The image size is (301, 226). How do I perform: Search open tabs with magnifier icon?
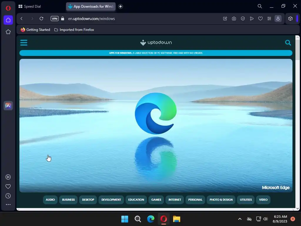coord(260,6)
